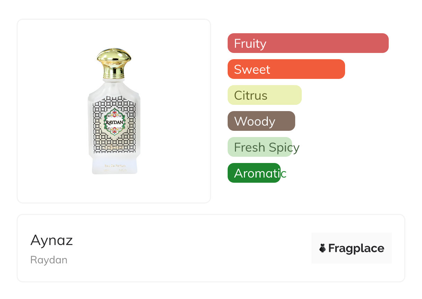Click the Fragplace wordmark text

click(356, 248)
